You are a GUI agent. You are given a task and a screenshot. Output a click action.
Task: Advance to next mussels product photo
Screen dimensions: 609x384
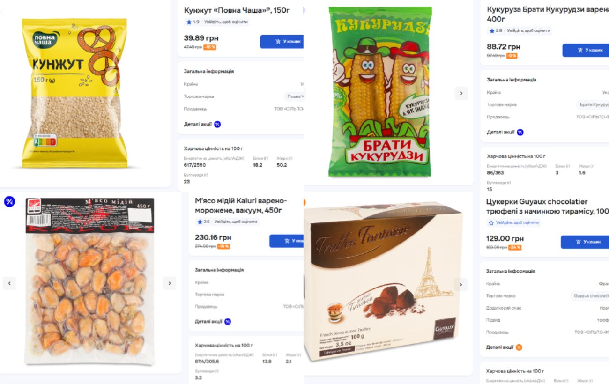[x=170, y=283]
